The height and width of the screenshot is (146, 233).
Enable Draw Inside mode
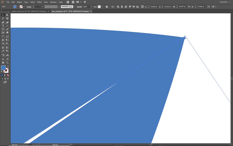8,79
